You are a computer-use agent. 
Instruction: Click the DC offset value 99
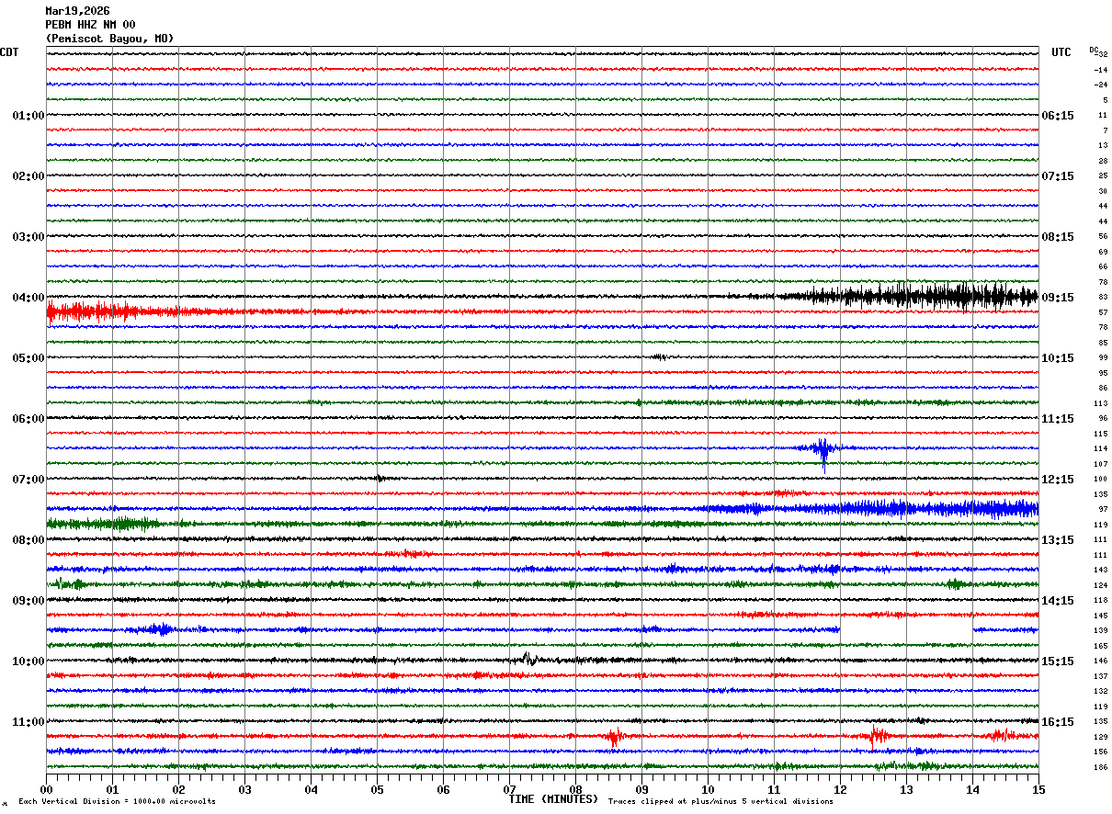tap(1103, 358)
